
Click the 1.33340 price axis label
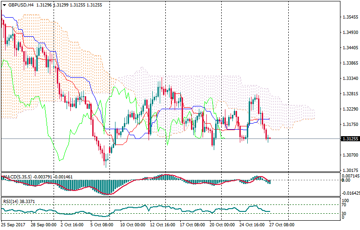350,78
